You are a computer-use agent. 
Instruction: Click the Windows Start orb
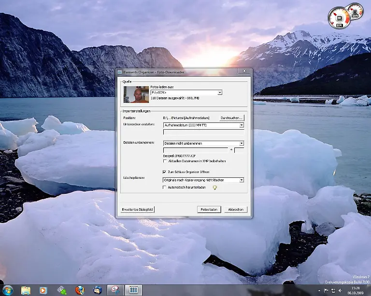(x=7, y=290)
